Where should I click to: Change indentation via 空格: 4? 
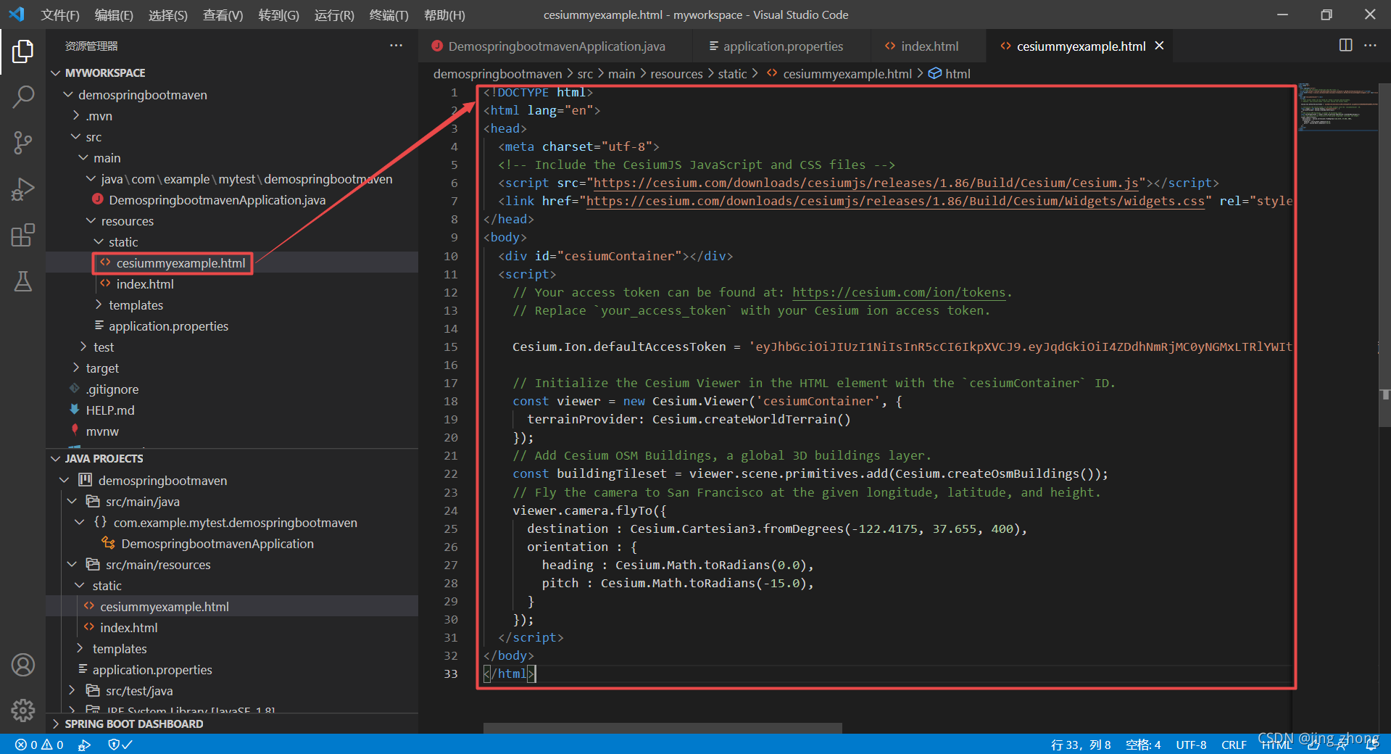(1143, 745)
